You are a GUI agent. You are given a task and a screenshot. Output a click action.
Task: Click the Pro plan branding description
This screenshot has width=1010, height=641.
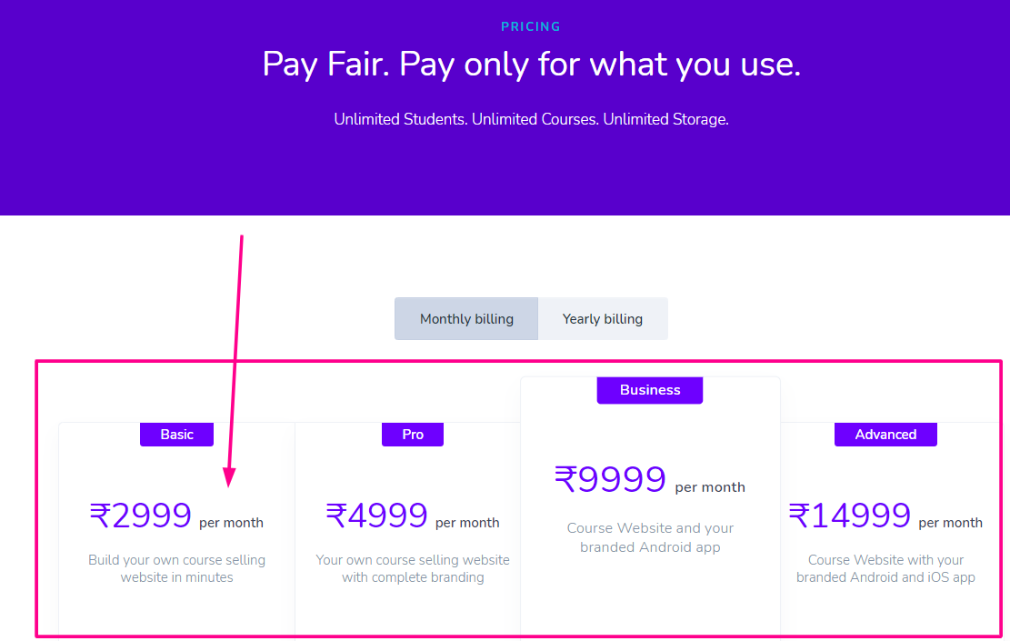pyautogui.click(x=413, y=568)
